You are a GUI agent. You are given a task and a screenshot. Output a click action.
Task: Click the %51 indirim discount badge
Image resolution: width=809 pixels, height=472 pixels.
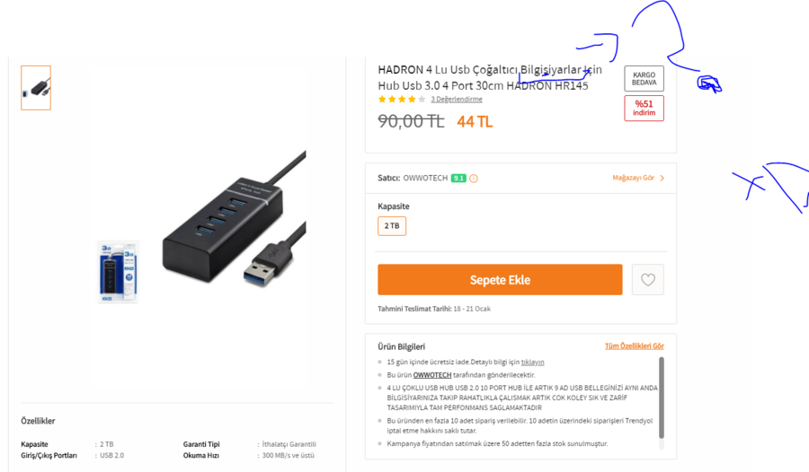(644, 109)
